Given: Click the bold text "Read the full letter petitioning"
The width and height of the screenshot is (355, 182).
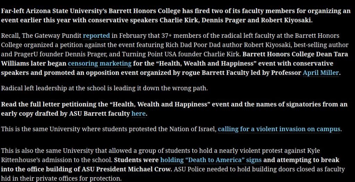Looking at the screenshot, I should point(54,104).
